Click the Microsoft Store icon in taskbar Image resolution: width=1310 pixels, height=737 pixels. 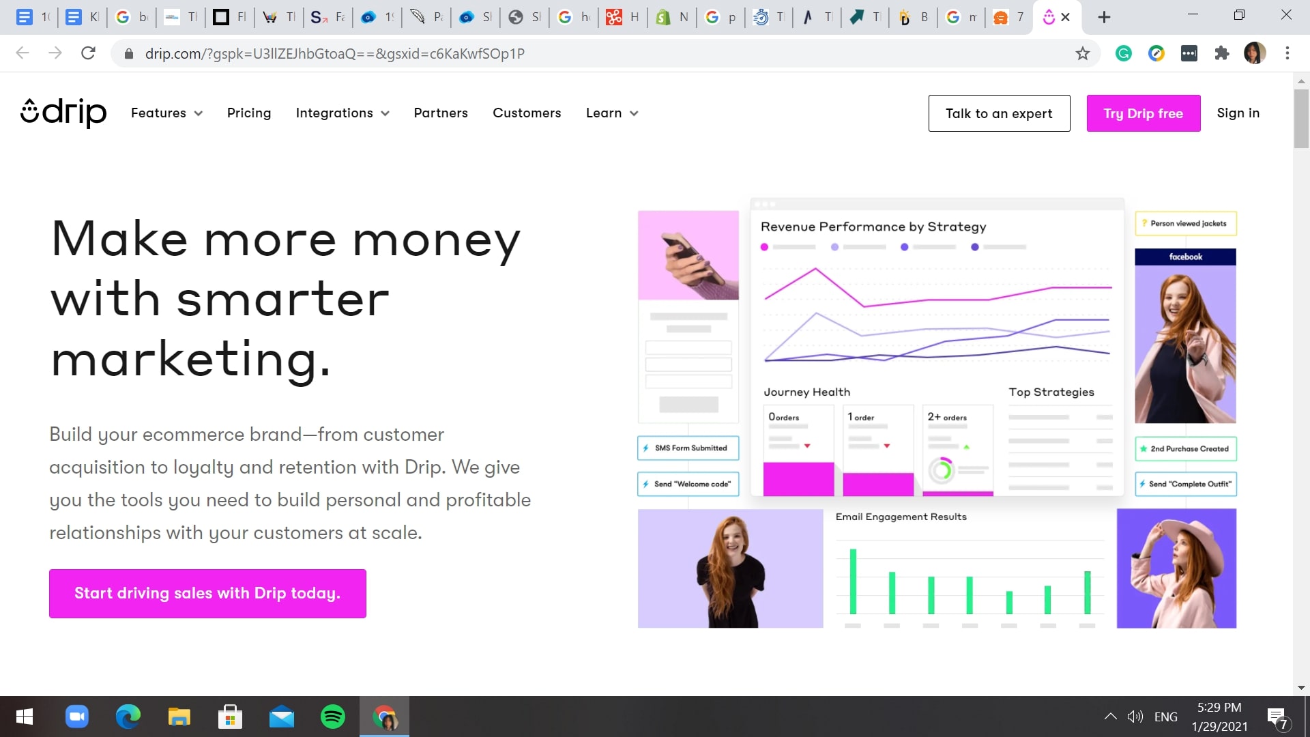tap(231, 717)
